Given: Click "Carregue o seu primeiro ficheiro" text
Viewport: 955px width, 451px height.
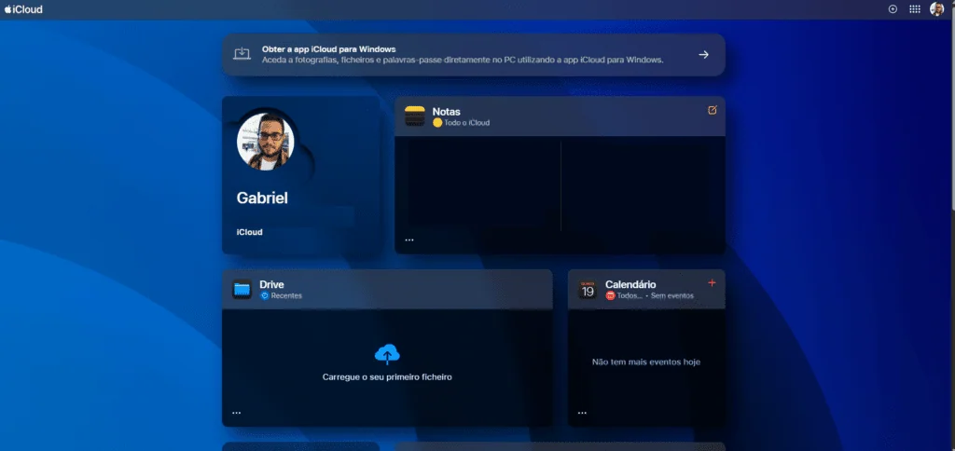Looking at the screenshot, I should pyautogui.click(x=387, y=377).
